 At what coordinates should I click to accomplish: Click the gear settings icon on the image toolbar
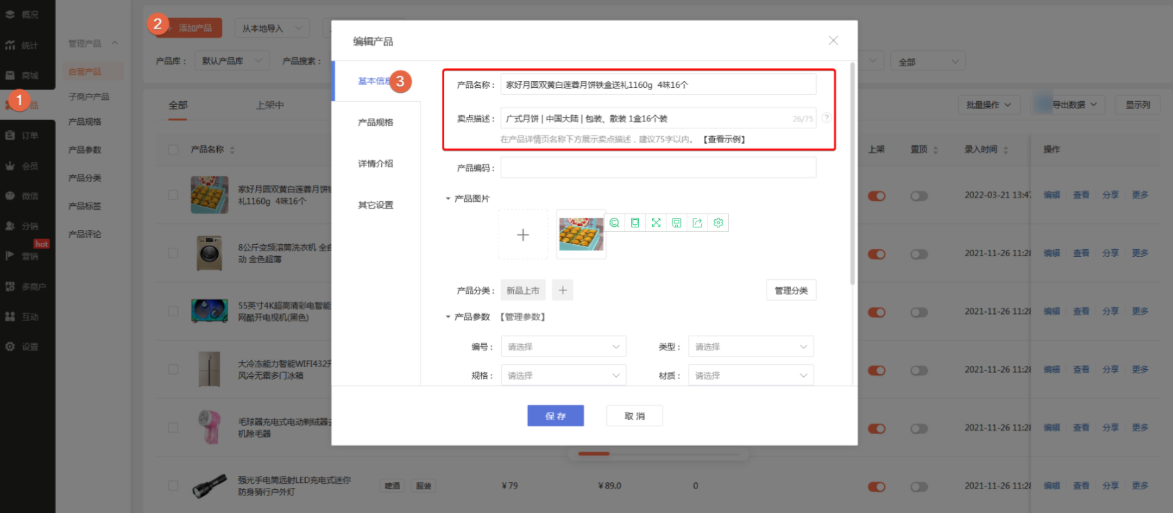pyautogui.click(x=718, y=223)
